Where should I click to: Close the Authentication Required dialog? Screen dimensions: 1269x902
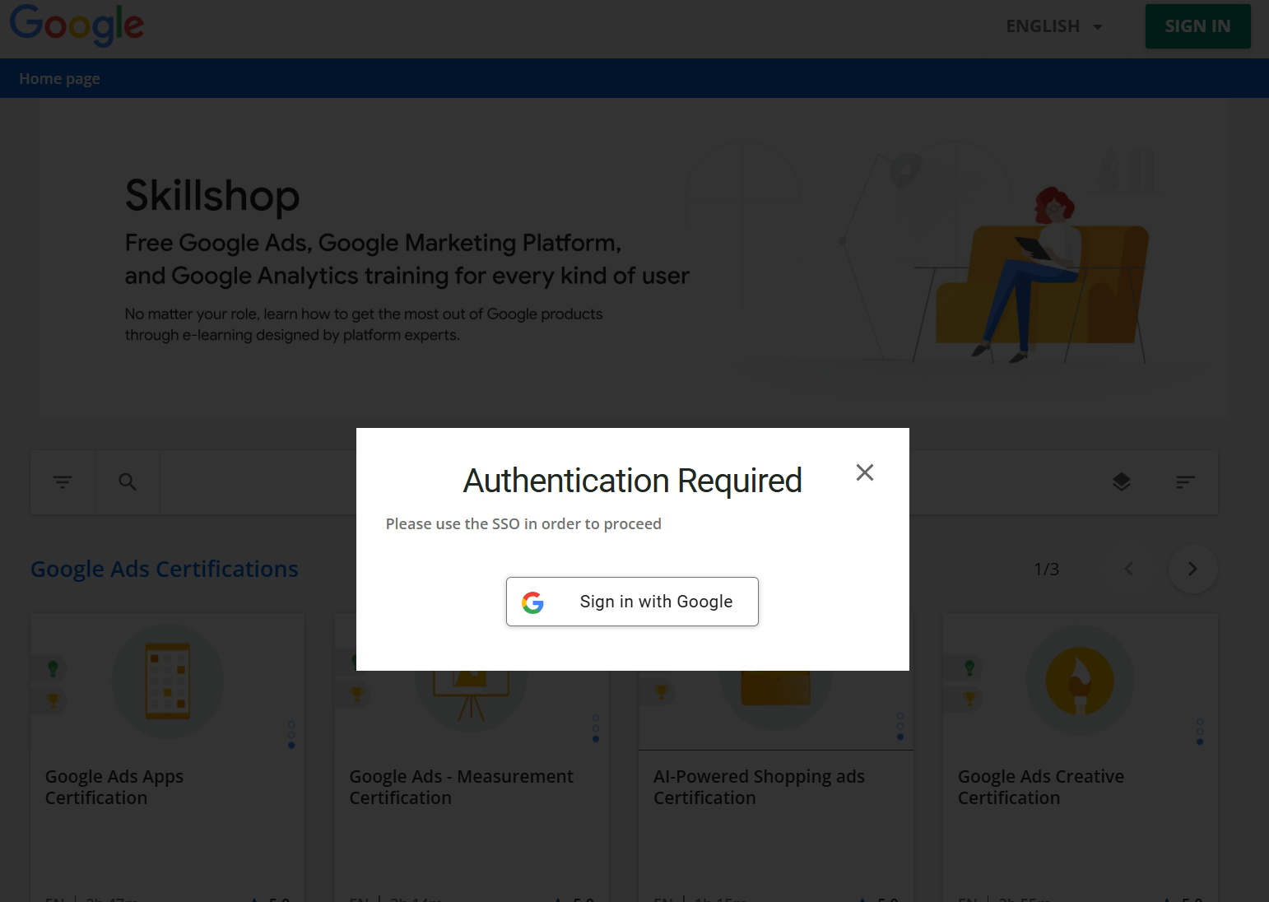click(864, 472)
